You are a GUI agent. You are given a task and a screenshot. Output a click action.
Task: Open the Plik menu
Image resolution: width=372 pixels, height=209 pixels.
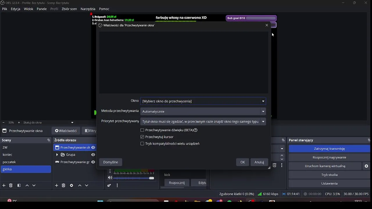[5, 9]
